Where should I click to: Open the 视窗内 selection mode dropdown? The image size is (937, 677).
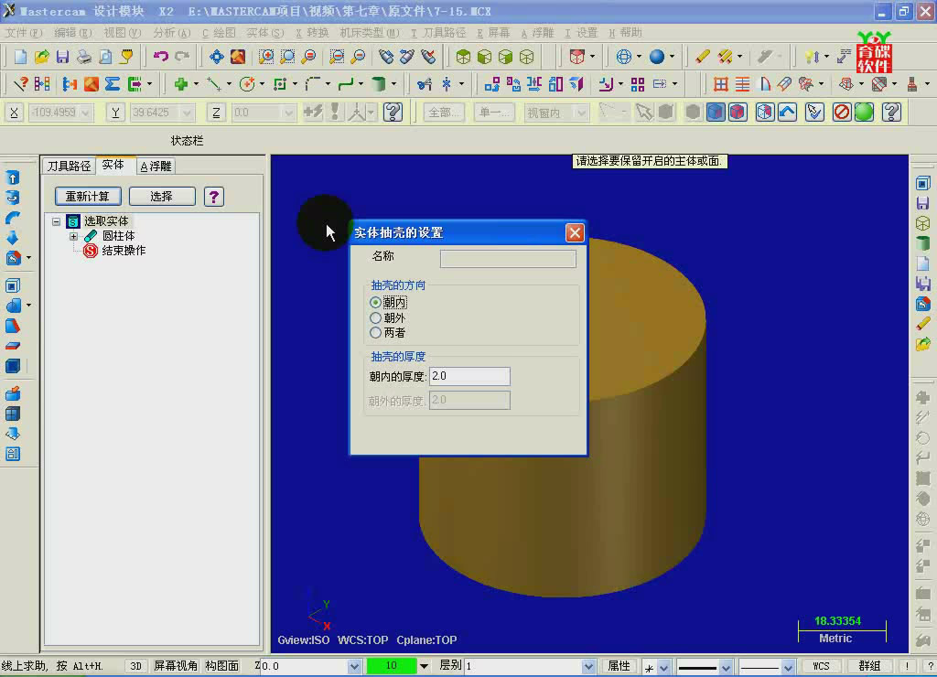point(580,113)
